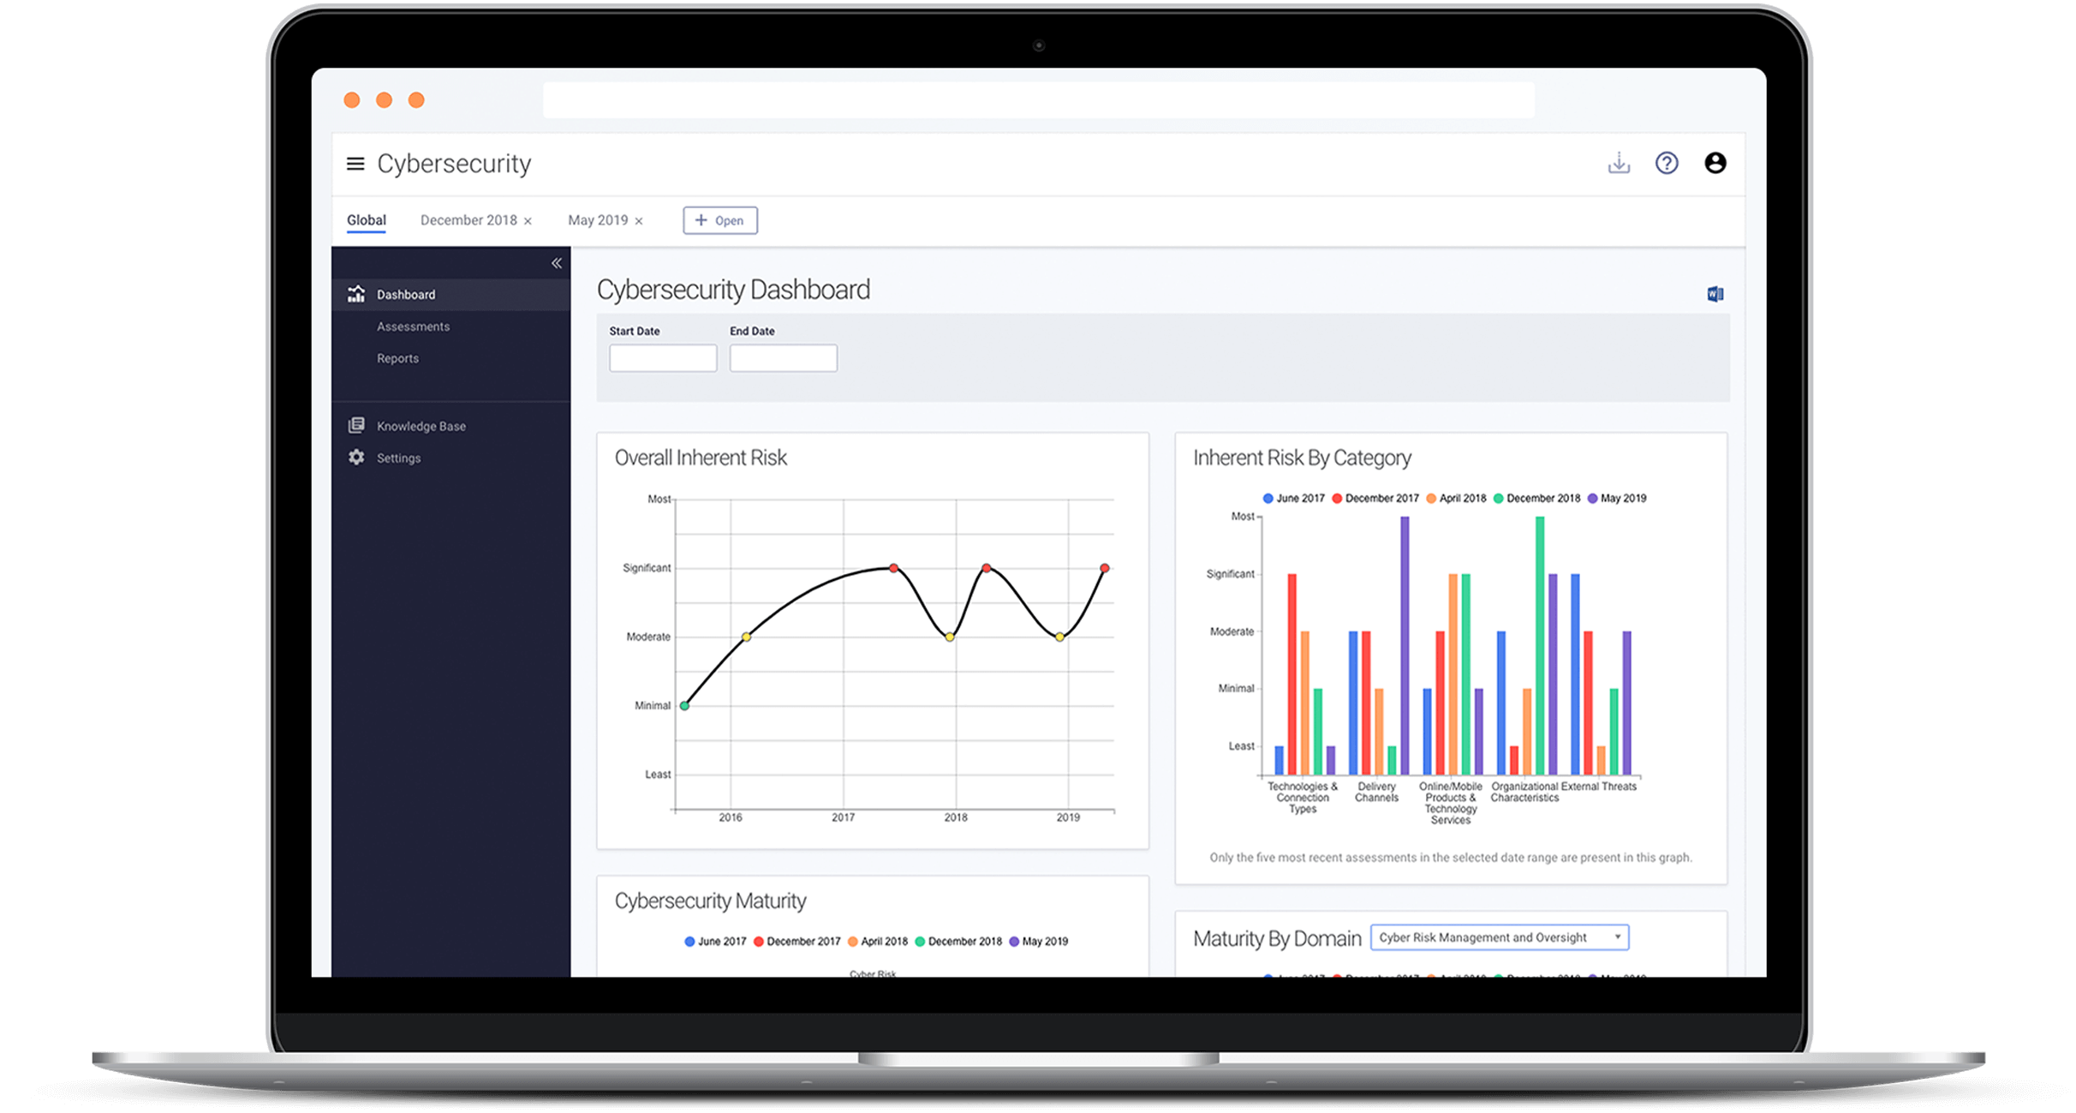Click the End Date input field
2076x1113 pixels.
pyautogui.click(x=783, y=358)
